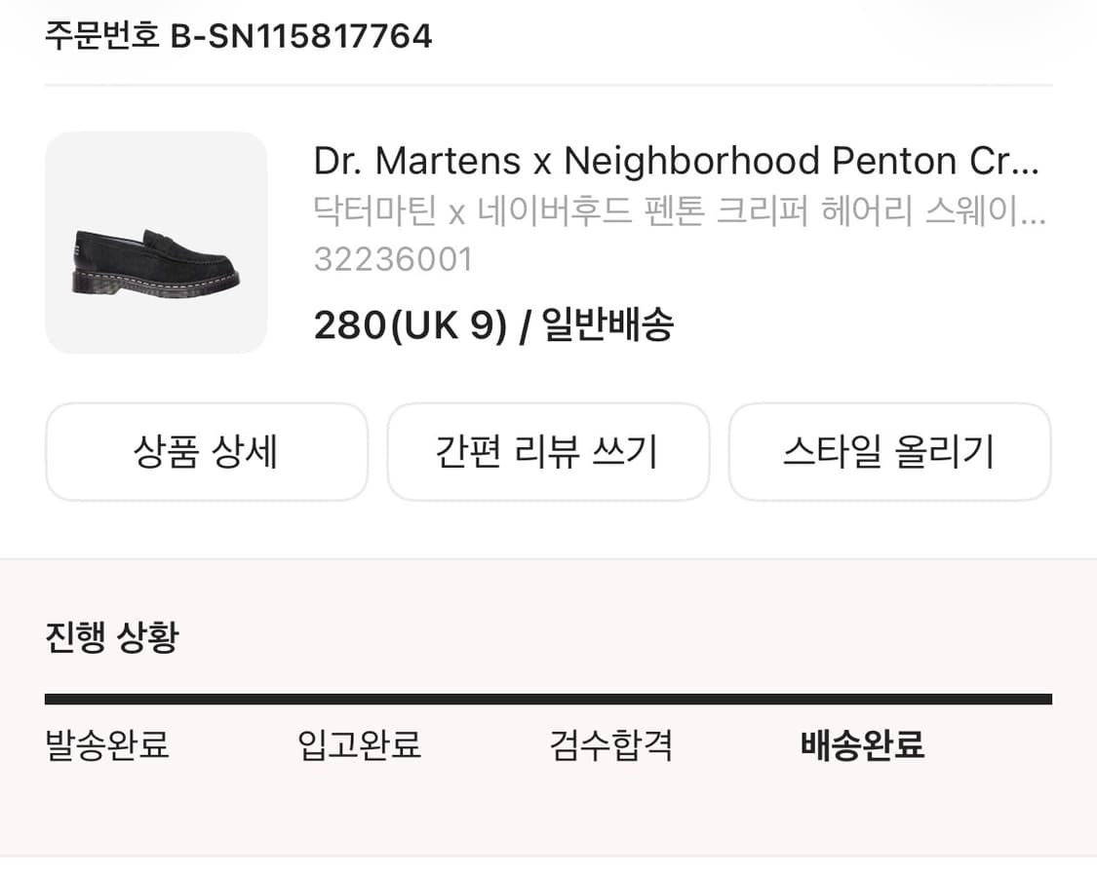Click the 검수합격 inspection passed stage
This screenshot has height=874, width=1097.
tap(609, 745)
